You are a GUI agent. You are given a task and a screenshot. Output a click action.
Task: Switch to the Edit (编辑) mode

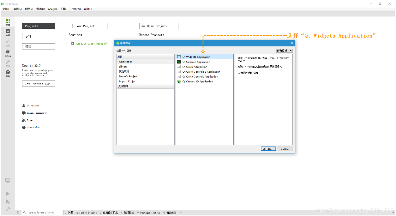[x=8, y=32]
